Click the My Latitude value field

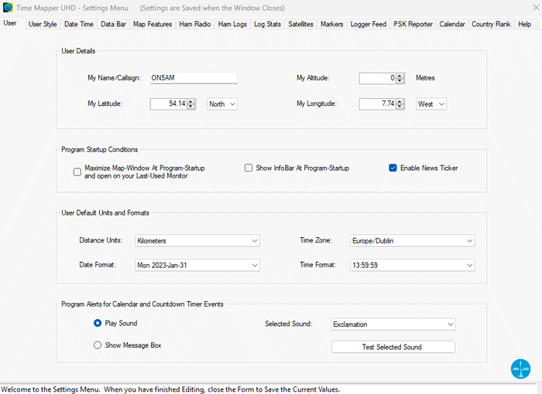pos(168,104)
